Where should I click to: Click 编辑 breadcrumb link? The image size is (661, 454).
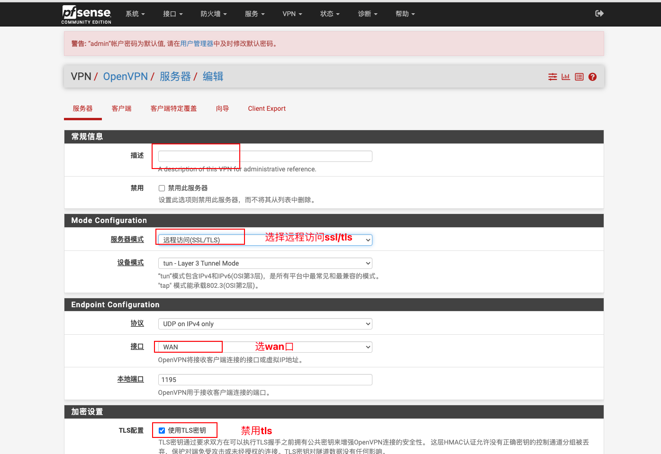213,77
